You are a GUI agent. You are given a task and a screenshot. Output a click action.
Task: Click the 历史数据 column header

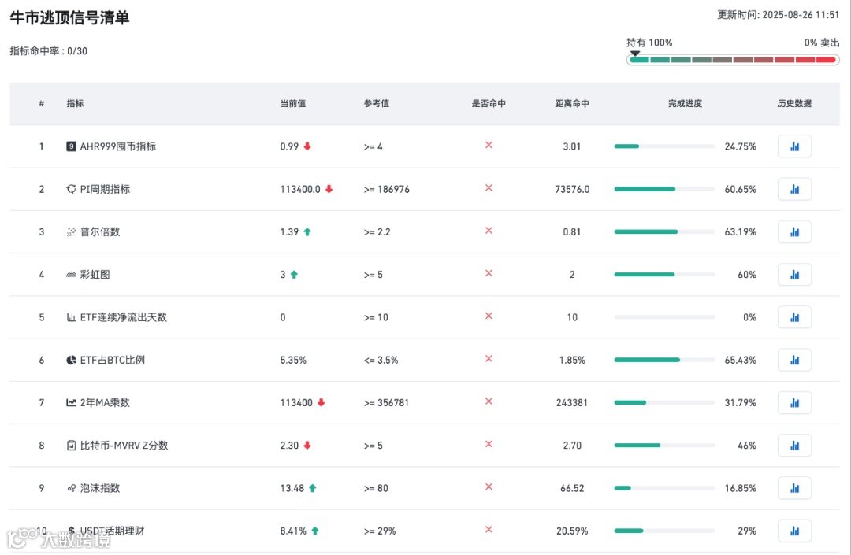794,103
